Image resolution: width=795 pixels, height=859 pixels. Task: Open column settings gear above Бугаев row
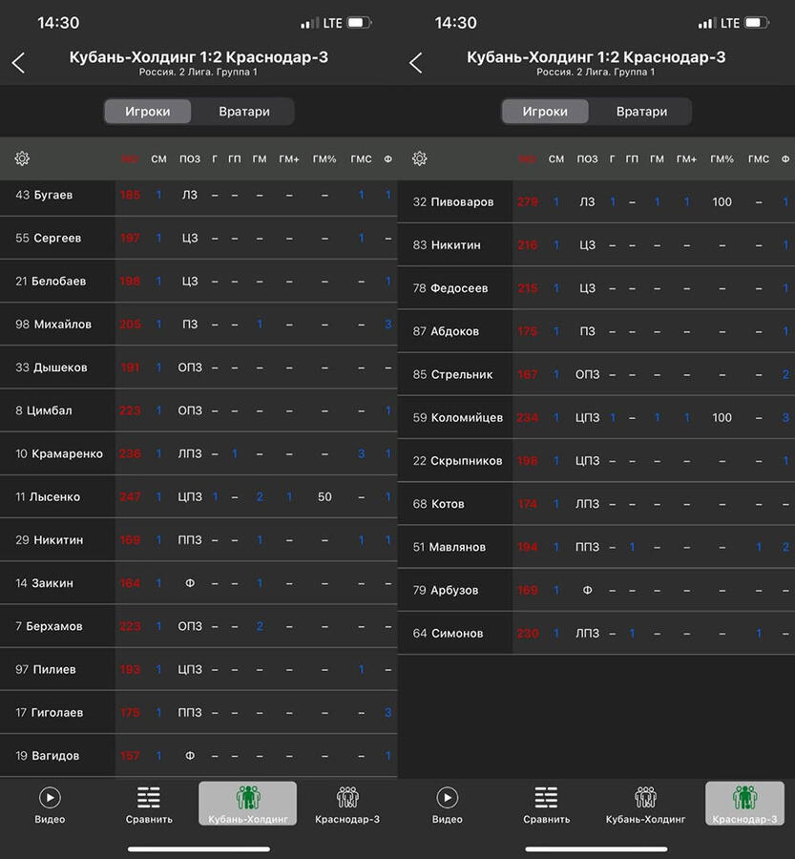pos(22,158)
